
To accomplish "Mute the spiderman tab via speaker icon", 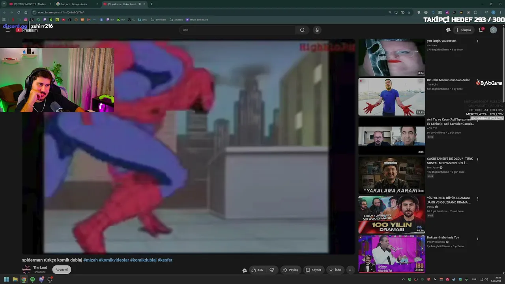I will (x=139, y=4).
